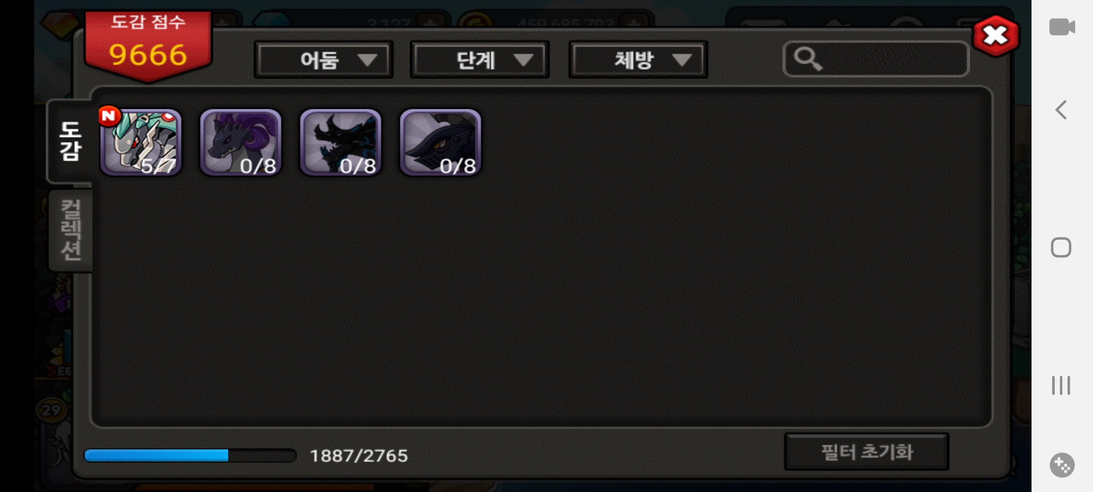Click the 필터 초기화 reset button
This screenshot has height=492, width=1093.
pyautogui.click(x=867, y=452)
